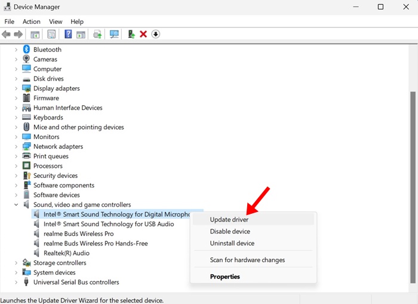The height and width of the screenshot is (304, 418).
Task: Select realme Buds Wireless Pro Hands-Free device
Action: point(96,244)
